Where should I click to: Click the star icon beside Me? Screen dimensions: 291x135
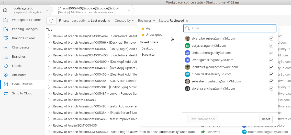[x=143, y=29]
